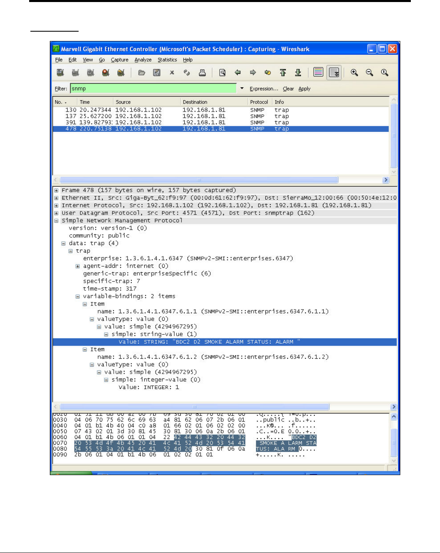
Task: Toggle auto scroll during live capture
Action: coord(334,73)
